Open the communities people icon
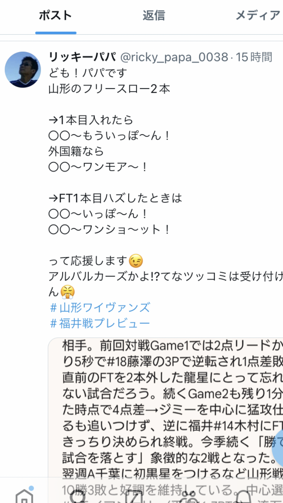 coord(189,496)
